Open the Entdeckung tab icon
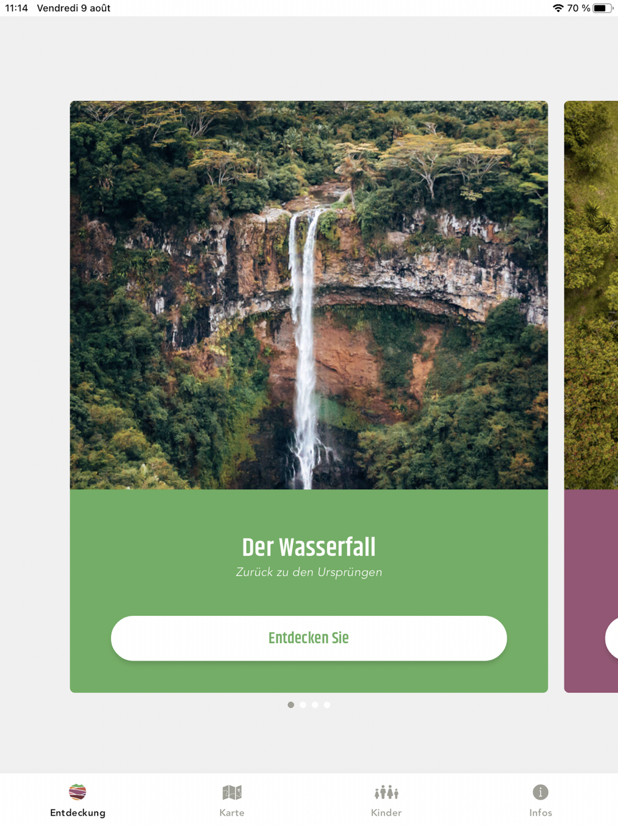Image resolution: width=618 pixels, height=825 pixels. pyautogui.click(x=77, y=792)
